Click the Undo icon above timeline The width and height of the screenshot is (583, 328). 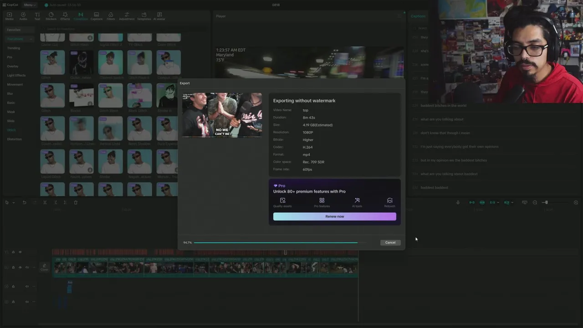coord(25,202)
